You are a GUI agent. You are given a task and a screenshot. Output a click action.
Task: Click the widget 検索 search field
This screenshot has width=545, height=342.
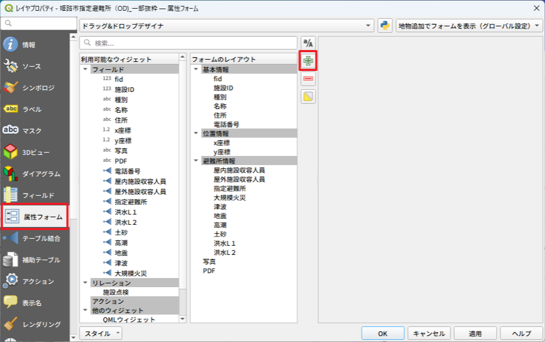188,43
